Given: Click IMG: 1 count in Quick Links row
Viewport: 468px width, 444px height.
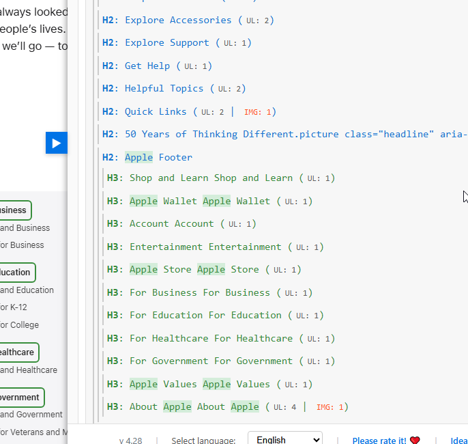Looking at the screenshot, I should coord(258,112).
